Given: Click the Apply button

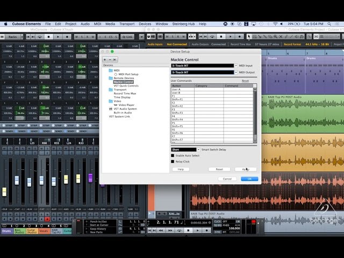Looking at the screenshot, I should 246,169.
